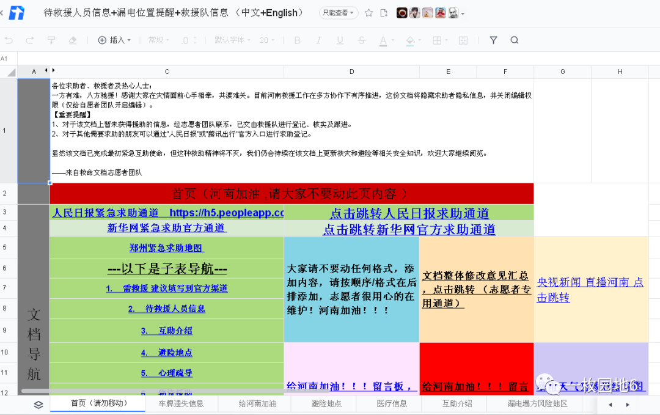The width and height of the screenshot is (660, 415).
Task: Toggle strikethrough formatting
Action: [361, 40]
